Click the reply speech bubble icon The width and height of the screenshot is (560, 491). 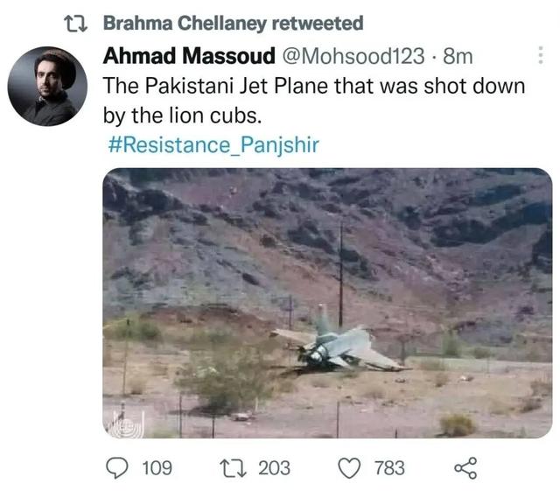(x=116, y=467)
